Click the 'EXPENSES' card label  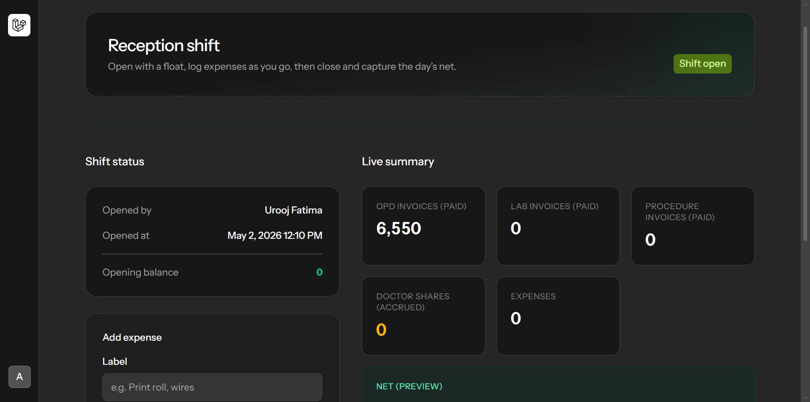(533, 296)
